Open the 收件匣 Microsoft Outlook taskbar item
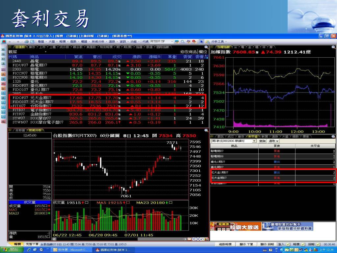The image size is (337, 253). (x=71, y=250)
